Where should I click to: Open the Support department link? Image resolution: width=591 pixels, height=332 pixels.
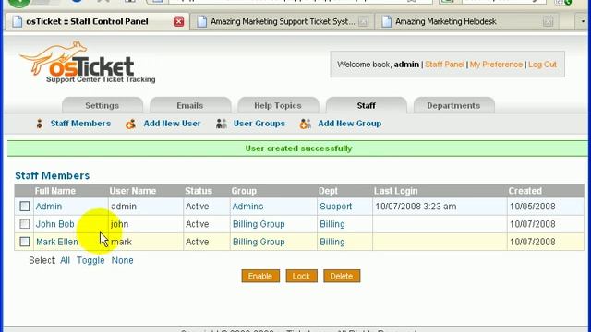(x=335, y=207)
